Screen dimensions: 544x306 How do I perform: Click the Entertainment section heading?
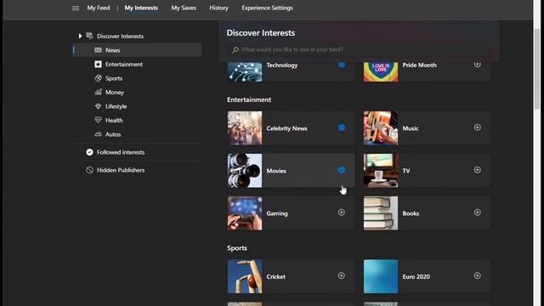coord(249,99)
